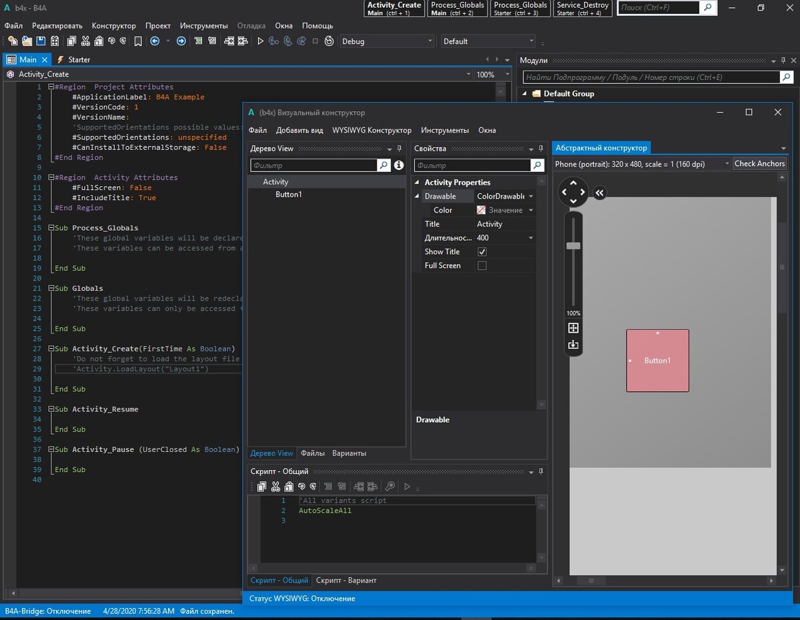Uncheck the Show Title checkbox
The image size is (800, 620).
482,252
